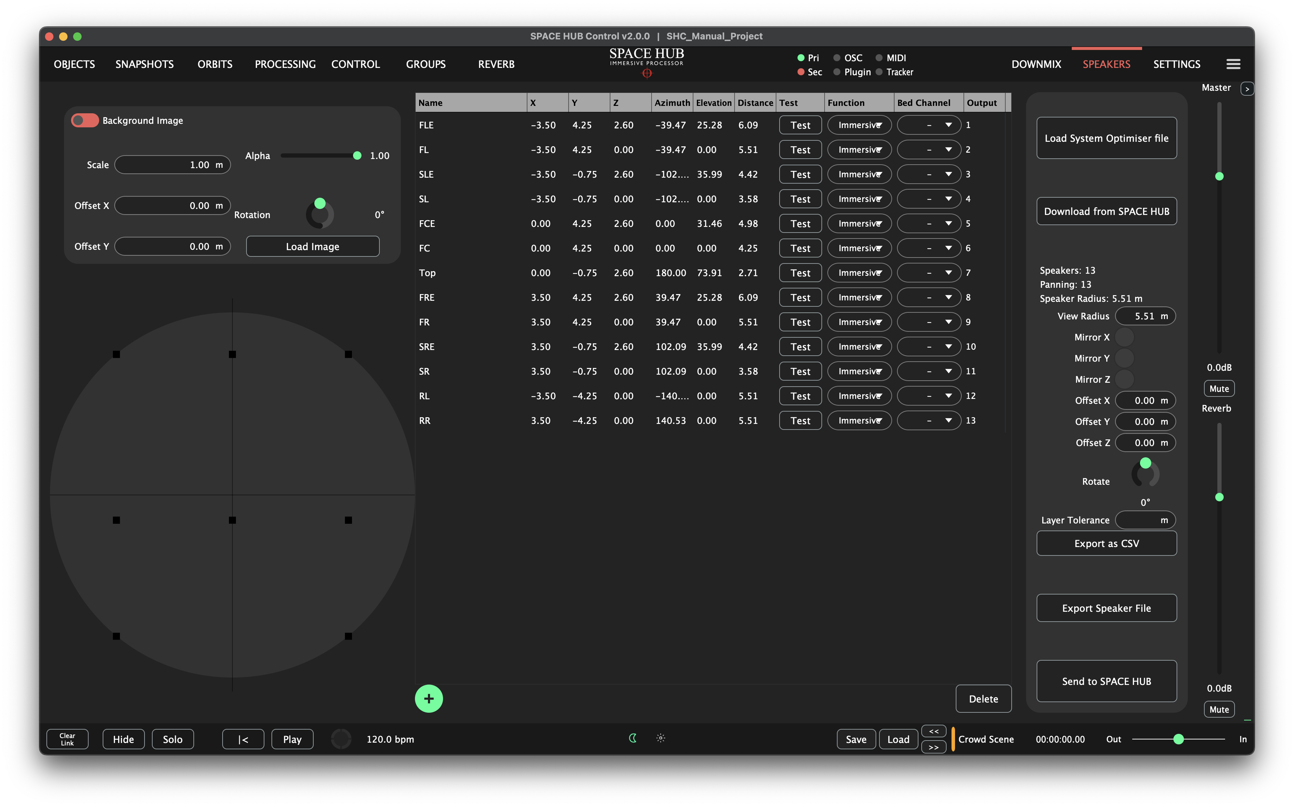Image resolution: width=1294 pixels, height=807 pixels.
Task: Enable the Mirror Z toggle
Action: tap(1125, 380)
